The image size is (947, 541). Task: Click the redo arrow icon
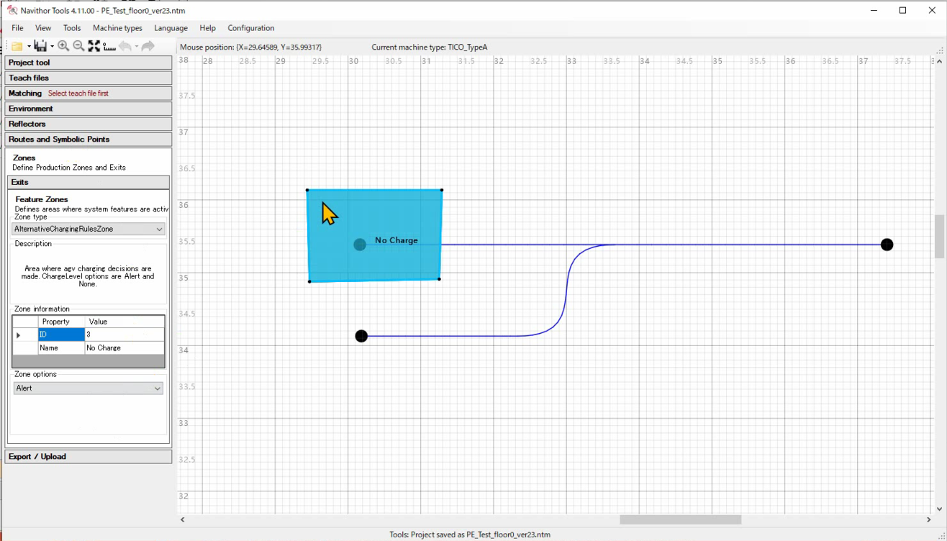148,46
